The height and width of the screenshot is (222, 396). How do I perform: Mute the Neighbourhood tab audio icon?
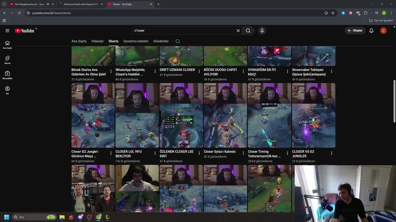click(x=48, y=4)
